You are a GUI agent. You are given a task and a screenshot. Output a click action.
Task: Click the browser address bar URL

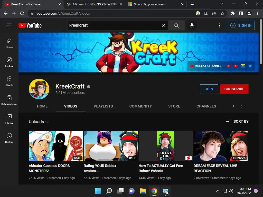pos(63,13)
